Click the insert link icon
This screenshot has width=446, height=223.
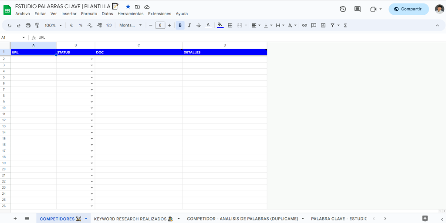coord(304,25)
